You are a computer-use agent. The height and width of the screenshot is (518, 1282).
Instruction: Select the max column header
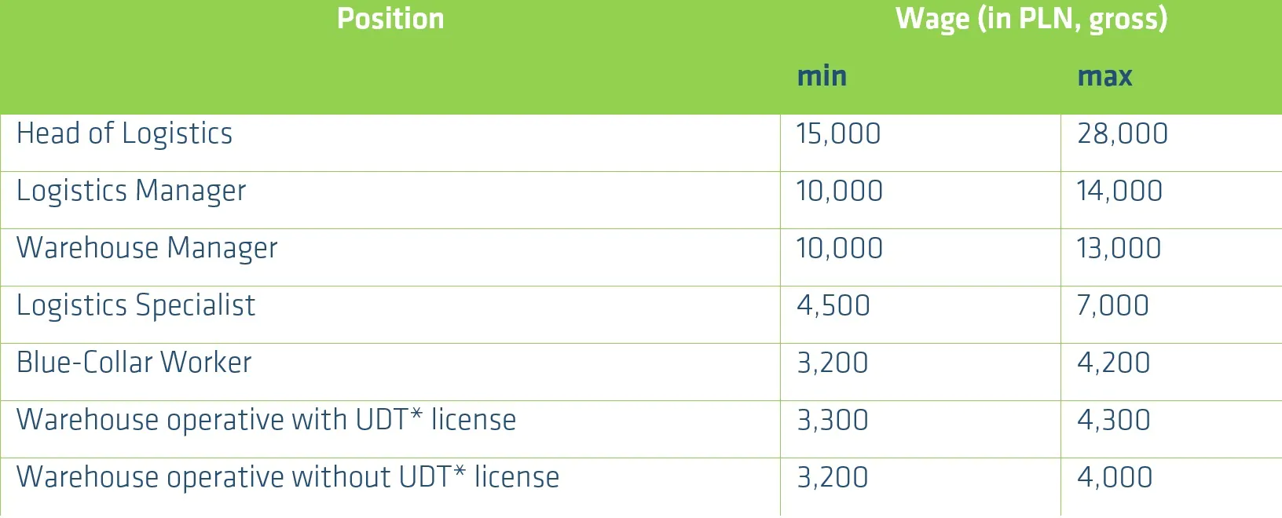[1104, 76]
